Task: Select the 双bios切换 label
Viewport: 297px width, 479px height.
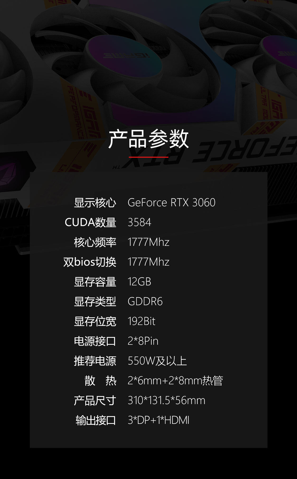Action: (x=90, y=262)
